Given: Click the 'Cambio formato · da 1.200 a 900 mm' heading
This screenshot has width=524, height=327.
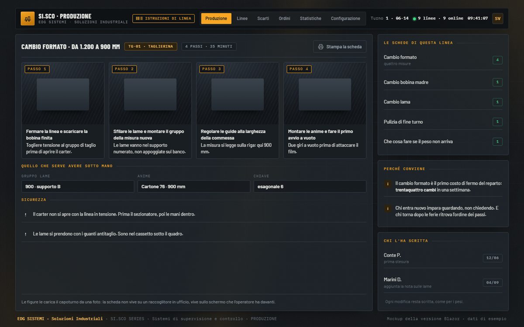Looking at the screenshot, I should click(x=71, y=47).
